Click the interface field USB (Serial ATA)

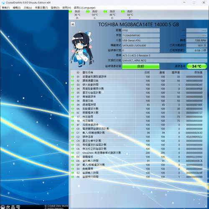[x=141, y=41]
